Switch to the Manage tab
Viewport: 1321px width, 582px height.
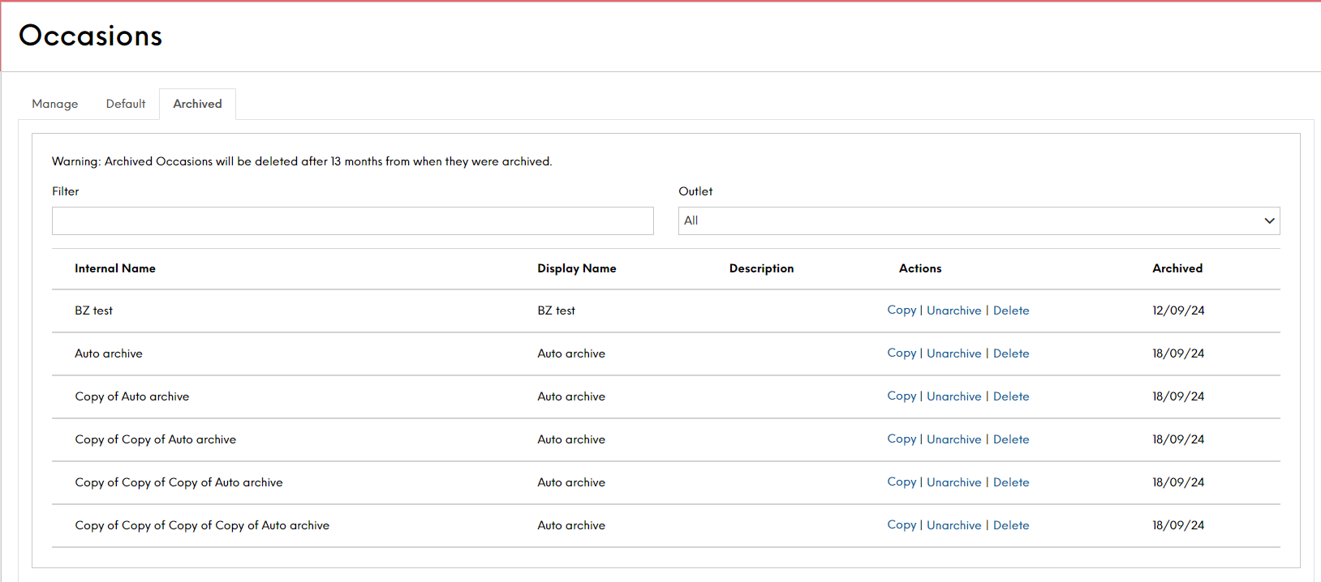pyautogui.click(x=55, y=104)
